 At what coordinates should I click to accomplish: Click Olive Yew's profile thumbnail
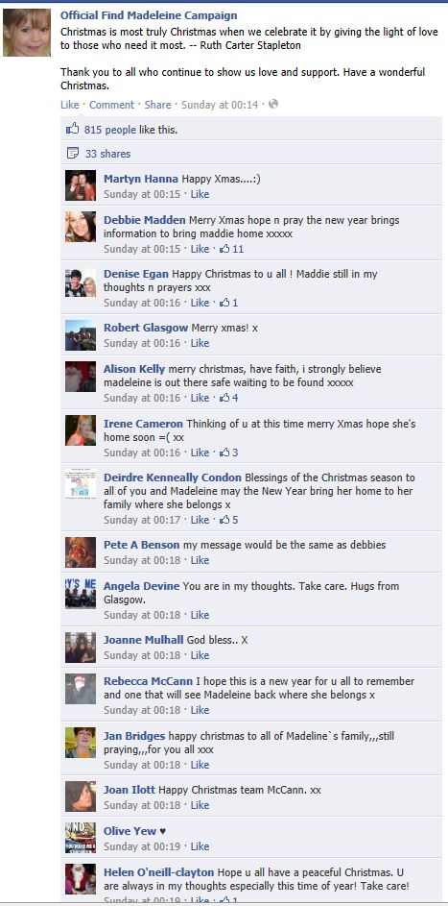pos(81,838)
